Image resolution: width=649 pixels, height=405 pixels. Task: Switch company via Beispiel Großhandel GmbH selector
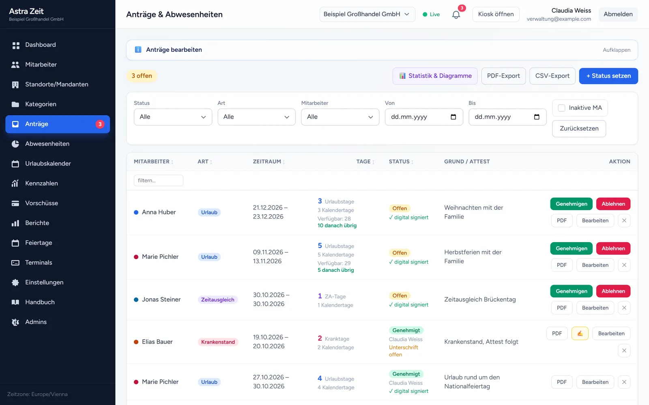(x=367, y=14)
